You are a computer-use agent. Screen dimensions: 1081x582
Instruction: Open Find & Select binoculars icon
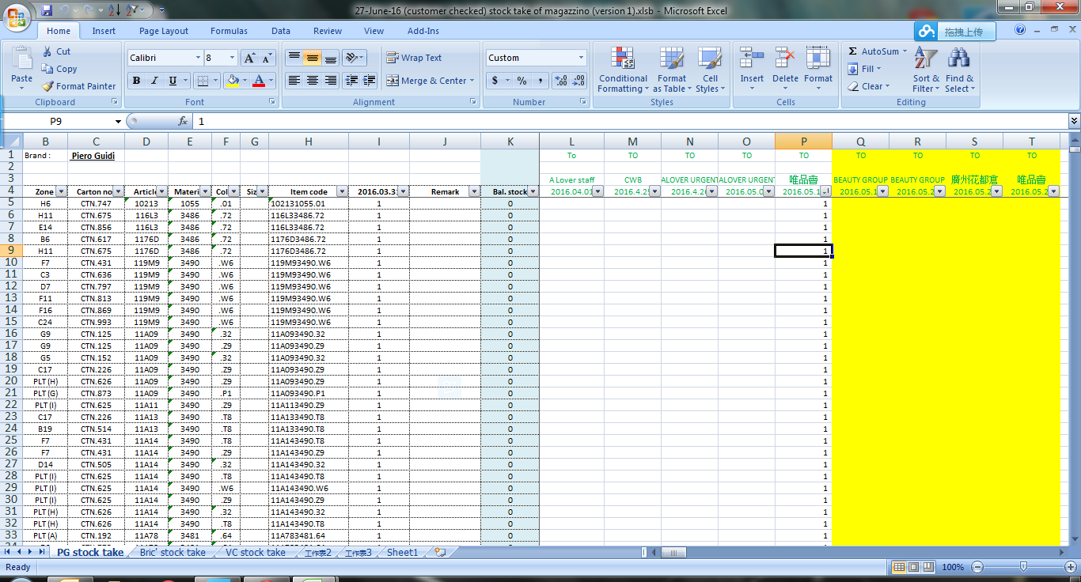point(959,59)
